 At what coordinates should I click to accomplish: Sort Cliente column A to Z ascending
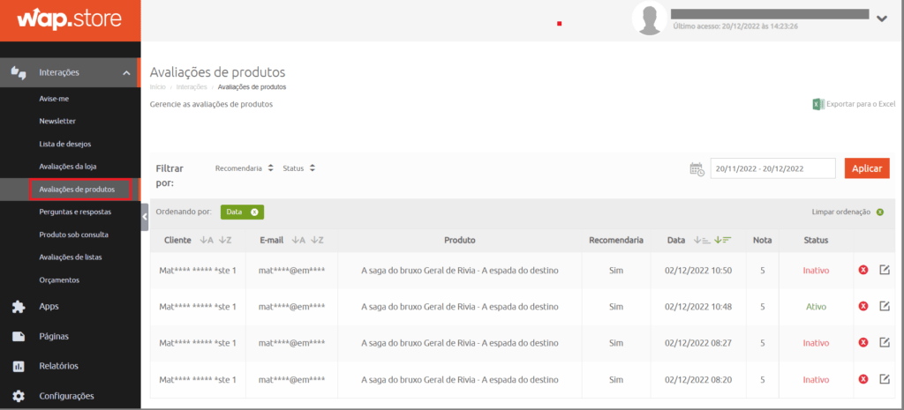(207, 240)
